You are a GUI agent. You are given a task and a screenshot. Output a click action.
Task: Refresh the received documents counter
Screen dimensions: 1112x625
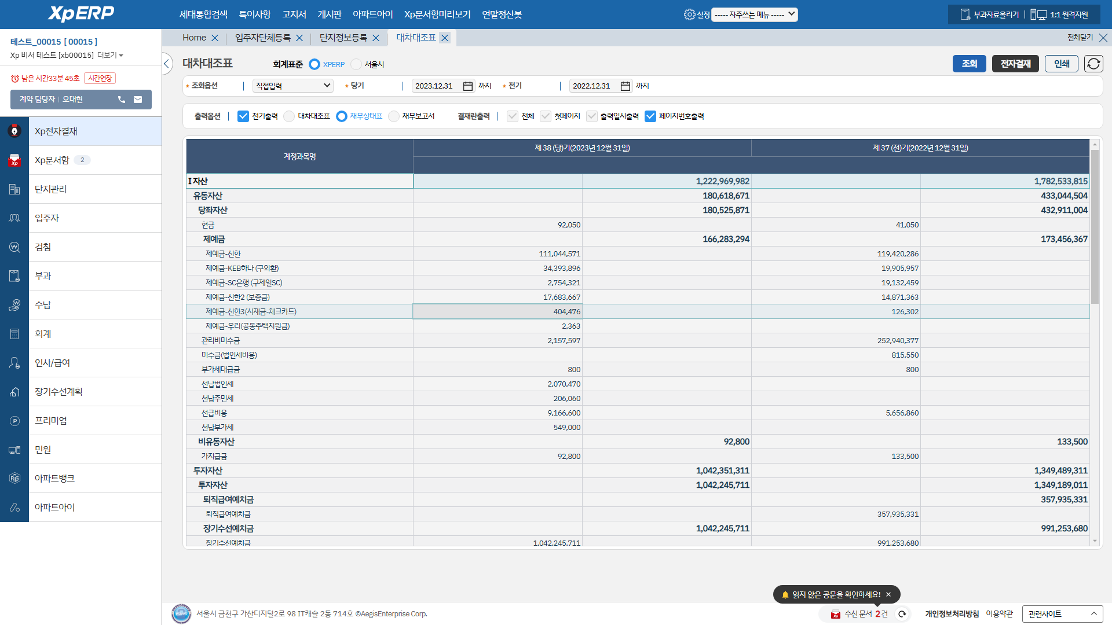point(902,614)
